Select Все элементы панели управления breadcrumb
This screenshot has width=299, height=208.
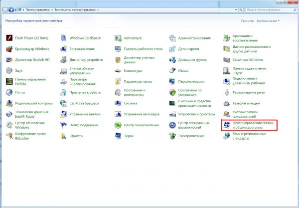[75, 10]
